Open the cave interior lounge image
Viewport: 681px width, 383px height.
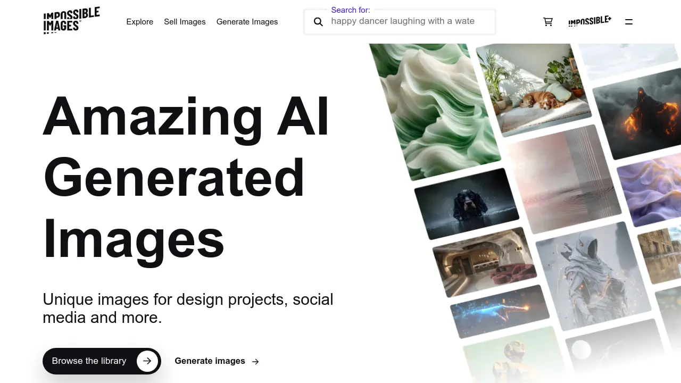point(484,262)
